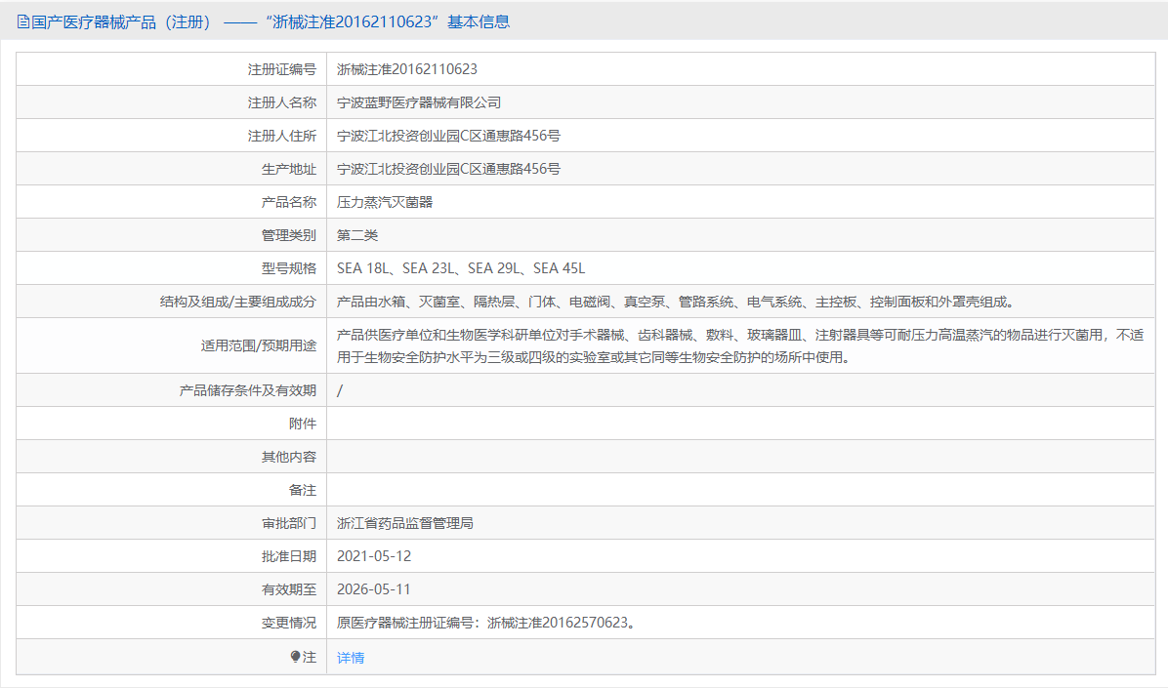This screenshot has height=688, width=1168.
Task: Open the 详情 details link
Action: tap(350, 658)
